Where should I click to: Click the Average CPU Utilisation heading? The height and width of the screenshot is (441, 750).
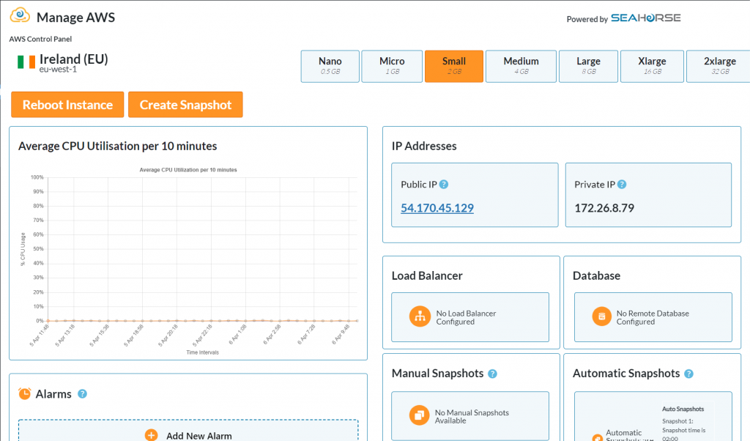coord(118,146)
